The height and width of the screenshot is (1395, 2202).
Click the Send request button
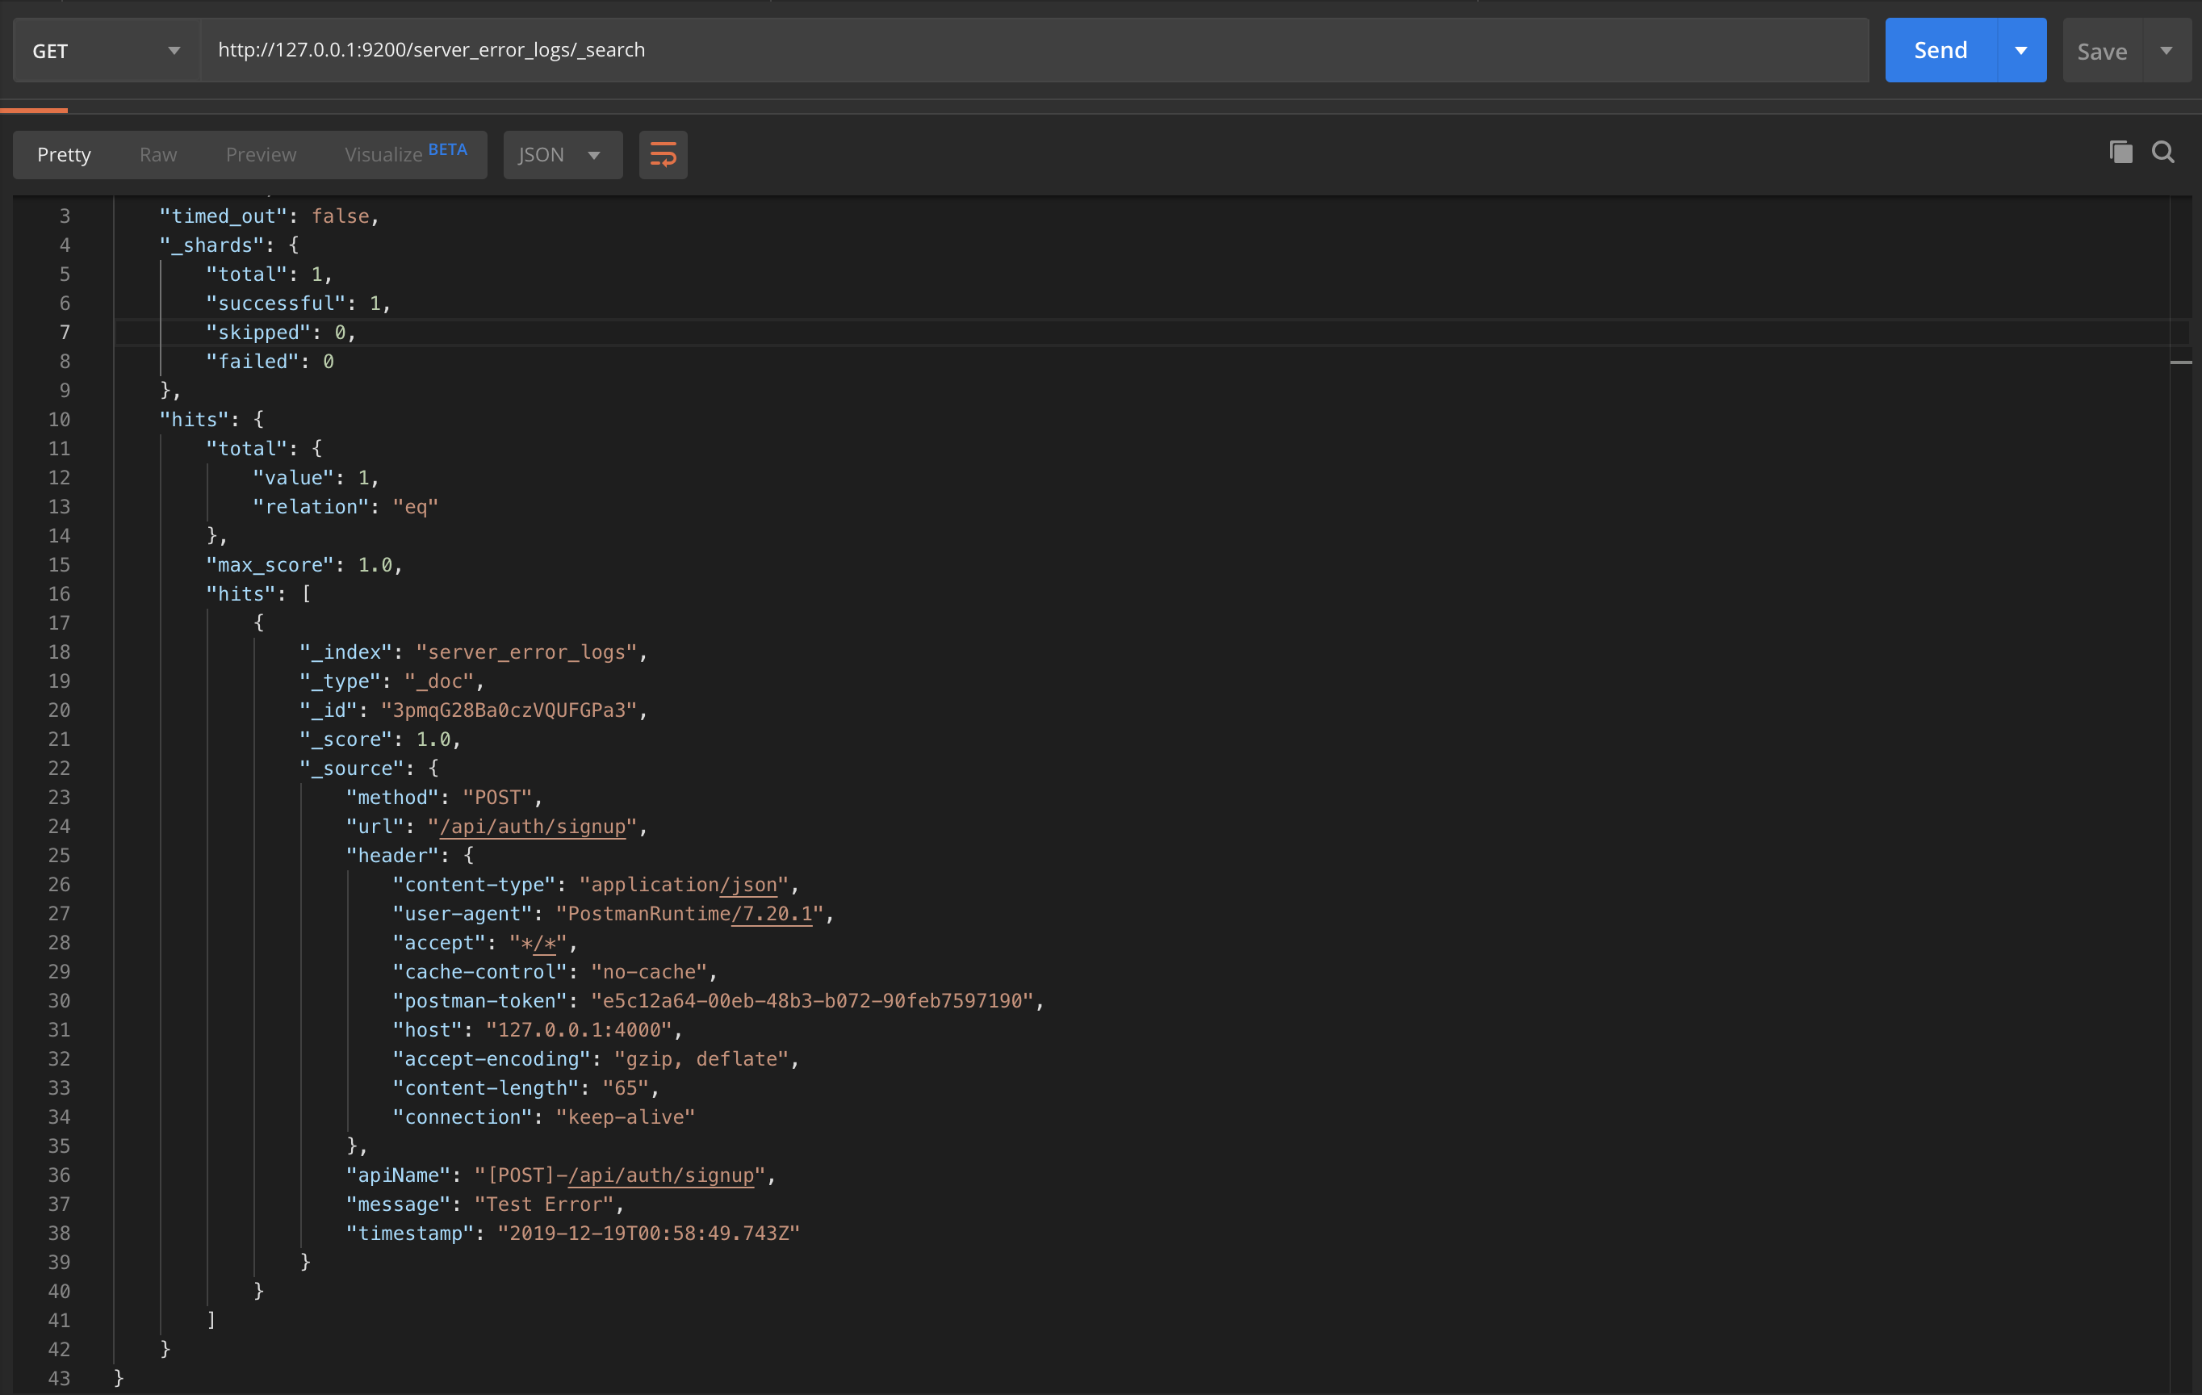(x=1940, y=50)
